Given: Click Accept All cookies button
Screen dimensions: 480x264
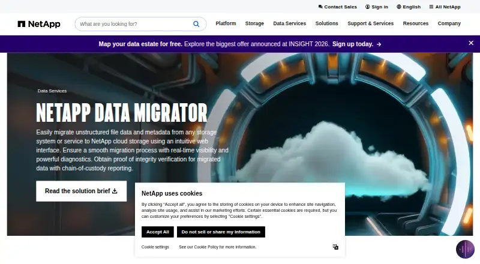Looking at the screenshot, I should (x=157, y=232).
